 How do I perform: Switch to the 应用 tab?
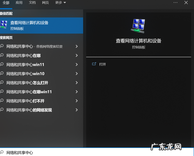[x=19, y=3]
